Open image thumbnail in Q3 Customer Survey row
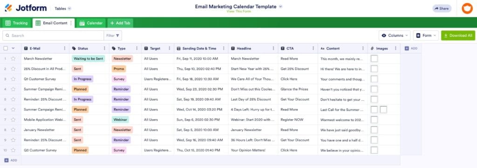This screenshot has width=477, height=168. coord(374,150)
